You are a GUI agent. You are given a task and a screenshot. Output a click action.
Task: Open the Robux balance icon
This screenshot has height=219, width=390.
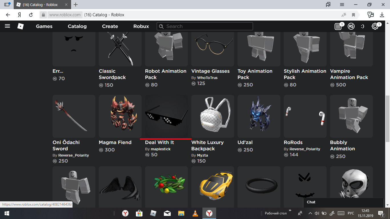(x=351, y=26)
